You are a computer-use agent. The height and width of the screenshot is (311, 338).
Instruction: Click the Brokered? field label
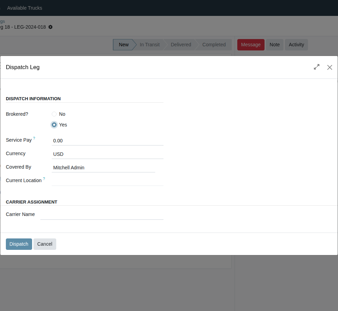coord(17,114)
